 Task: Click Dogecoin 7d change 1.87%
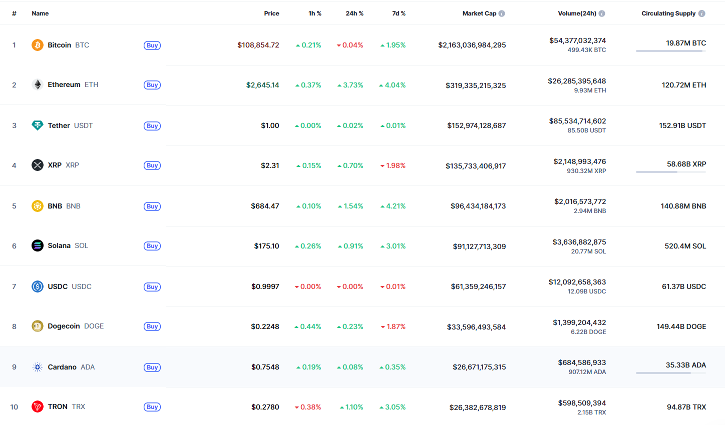pos(393,326)
